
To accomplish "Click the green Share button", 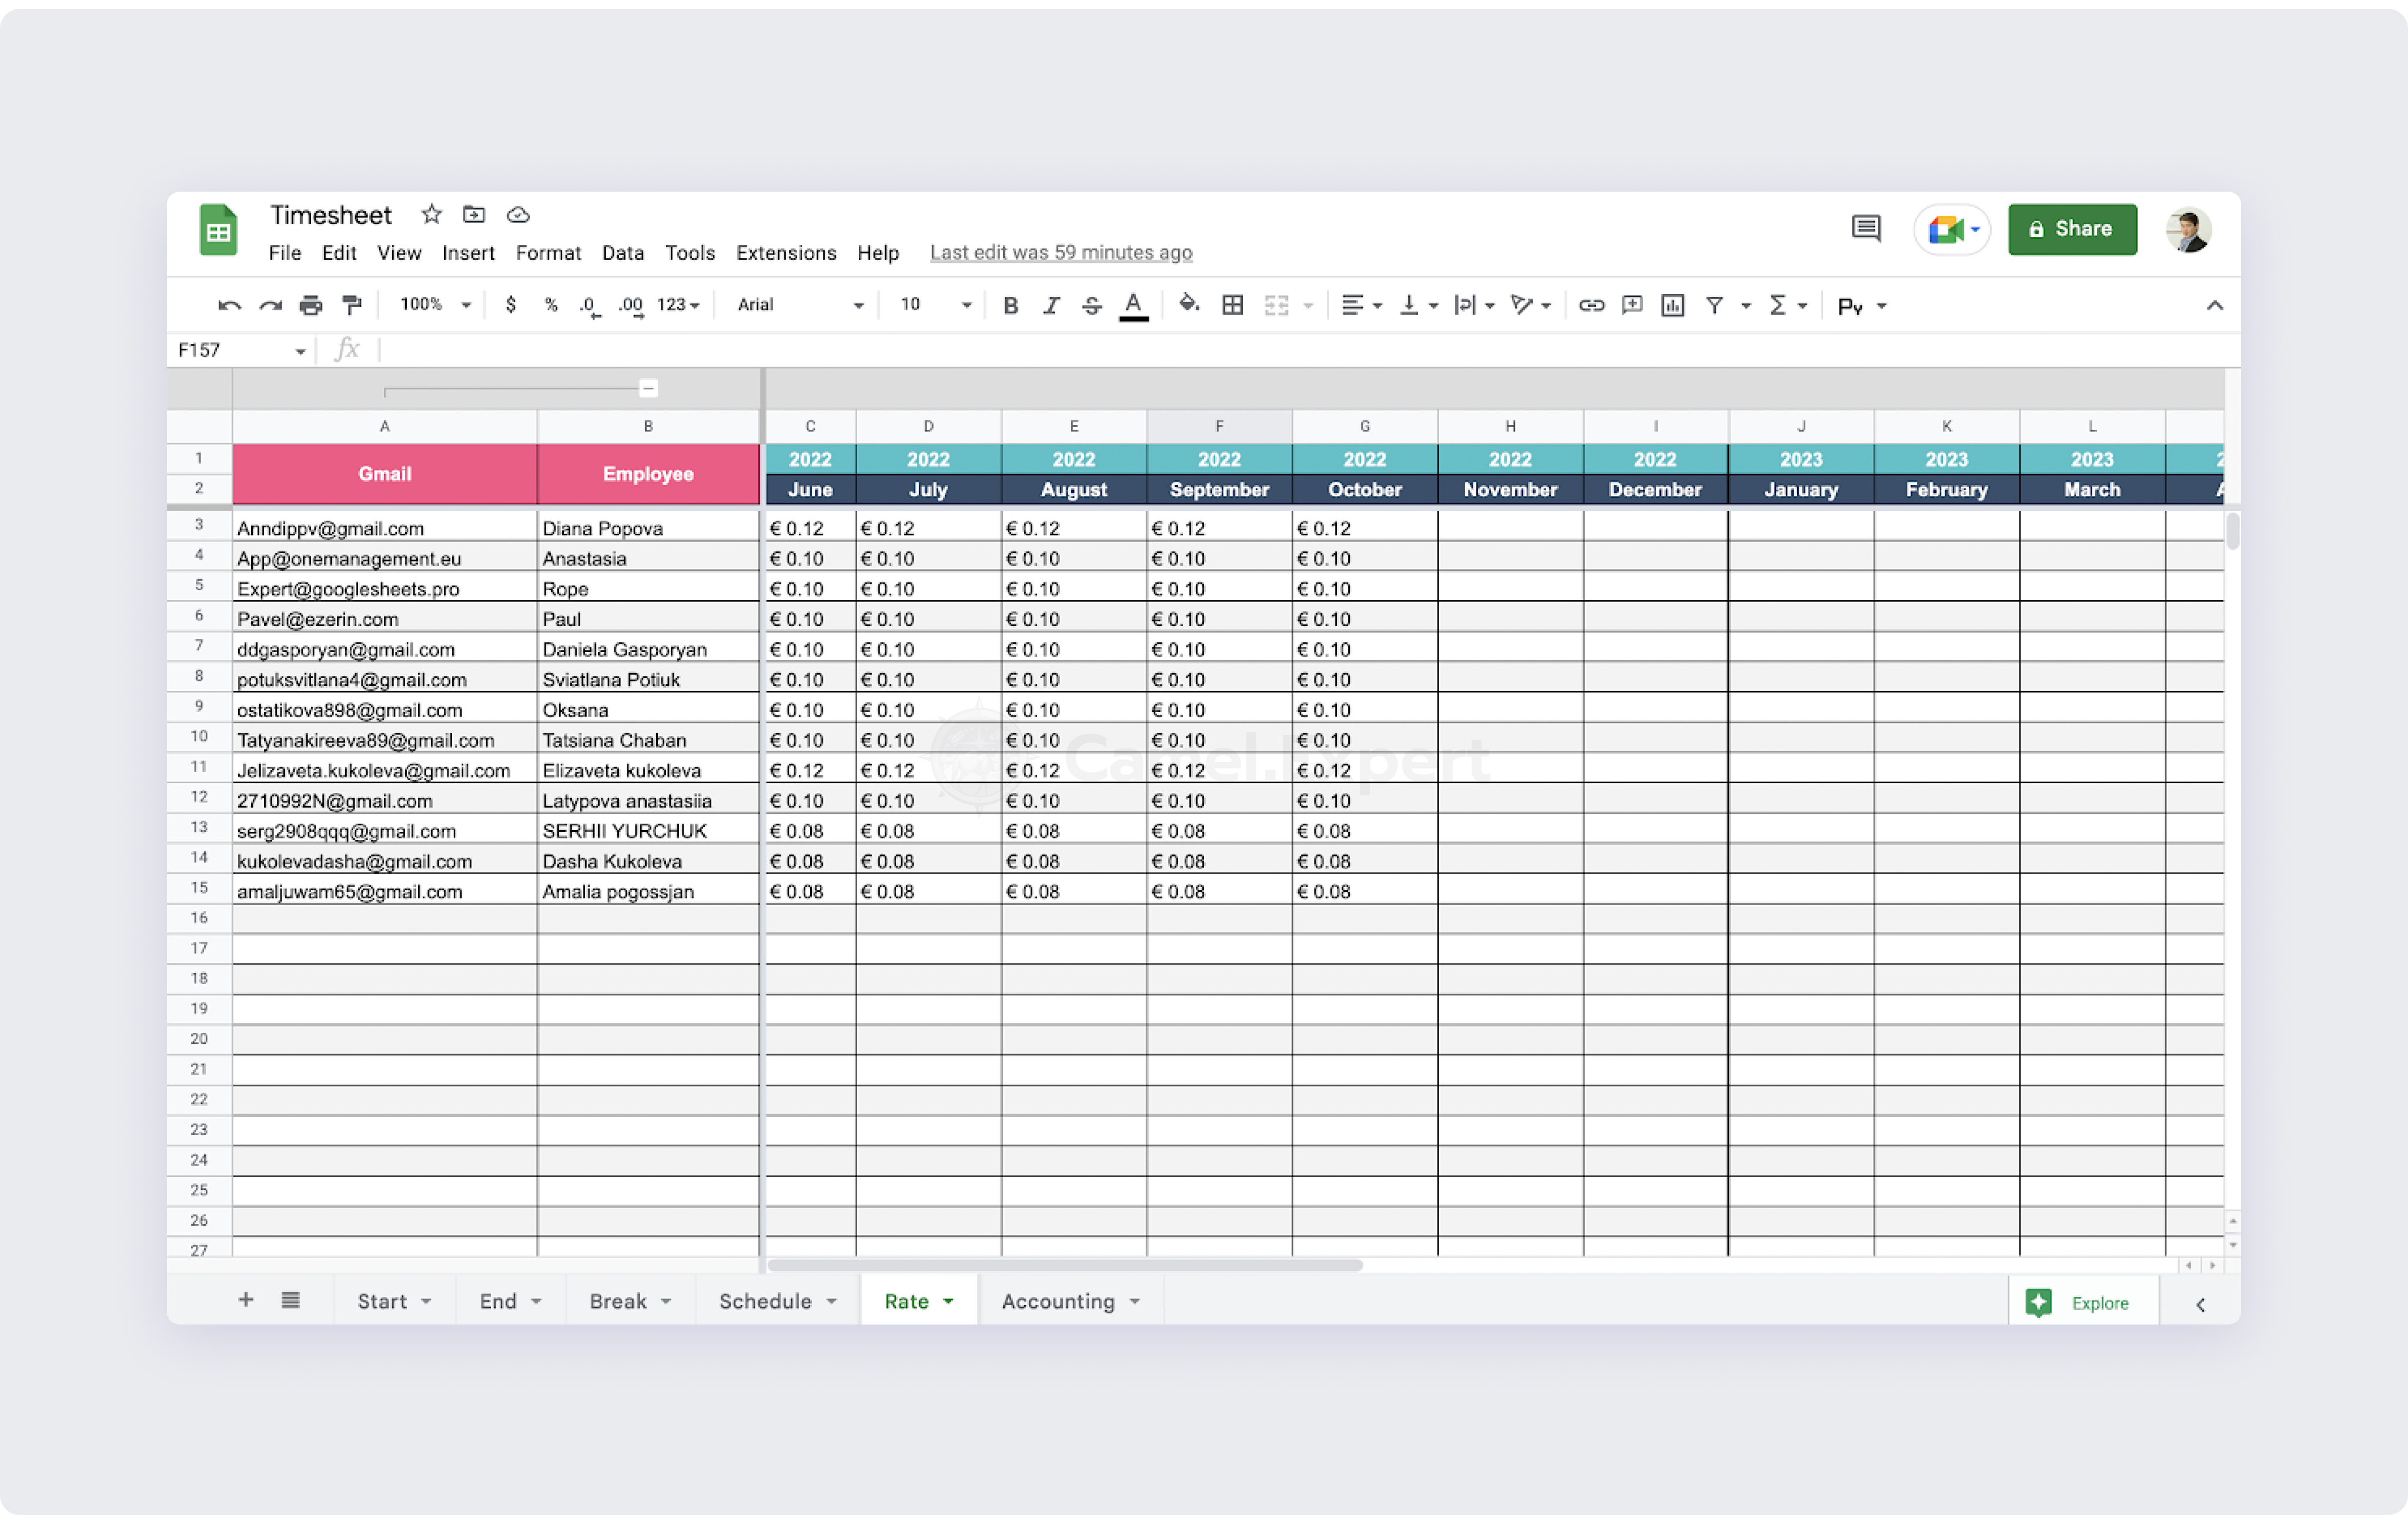I will pyautogui.click(x=2071, y=229).
